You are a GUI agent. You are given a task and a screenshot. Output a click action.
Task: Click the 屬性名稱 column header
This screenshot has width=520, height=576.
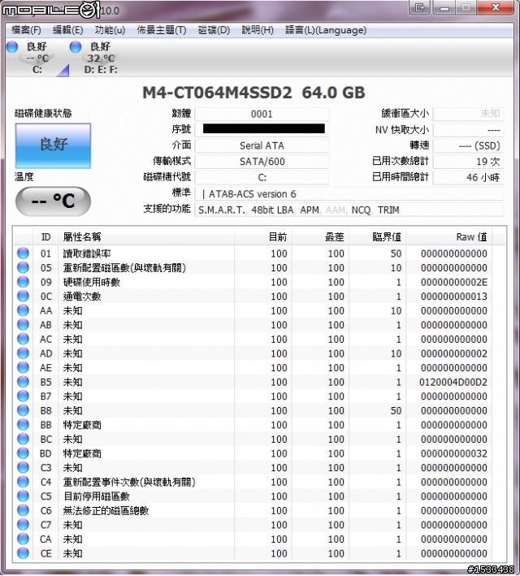[146, 237]
